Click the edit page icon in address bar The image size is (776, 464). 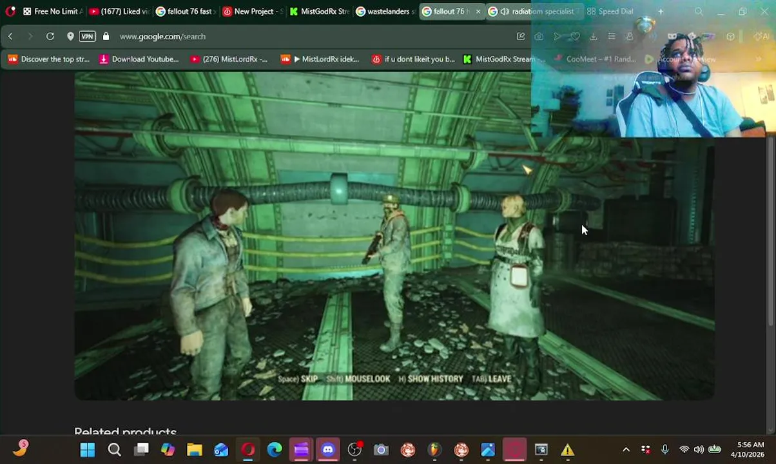click(521, 37)
